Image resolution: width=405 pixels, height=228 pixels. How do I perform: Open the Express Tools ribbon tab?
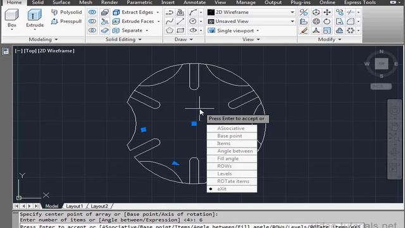click(360, 3)
